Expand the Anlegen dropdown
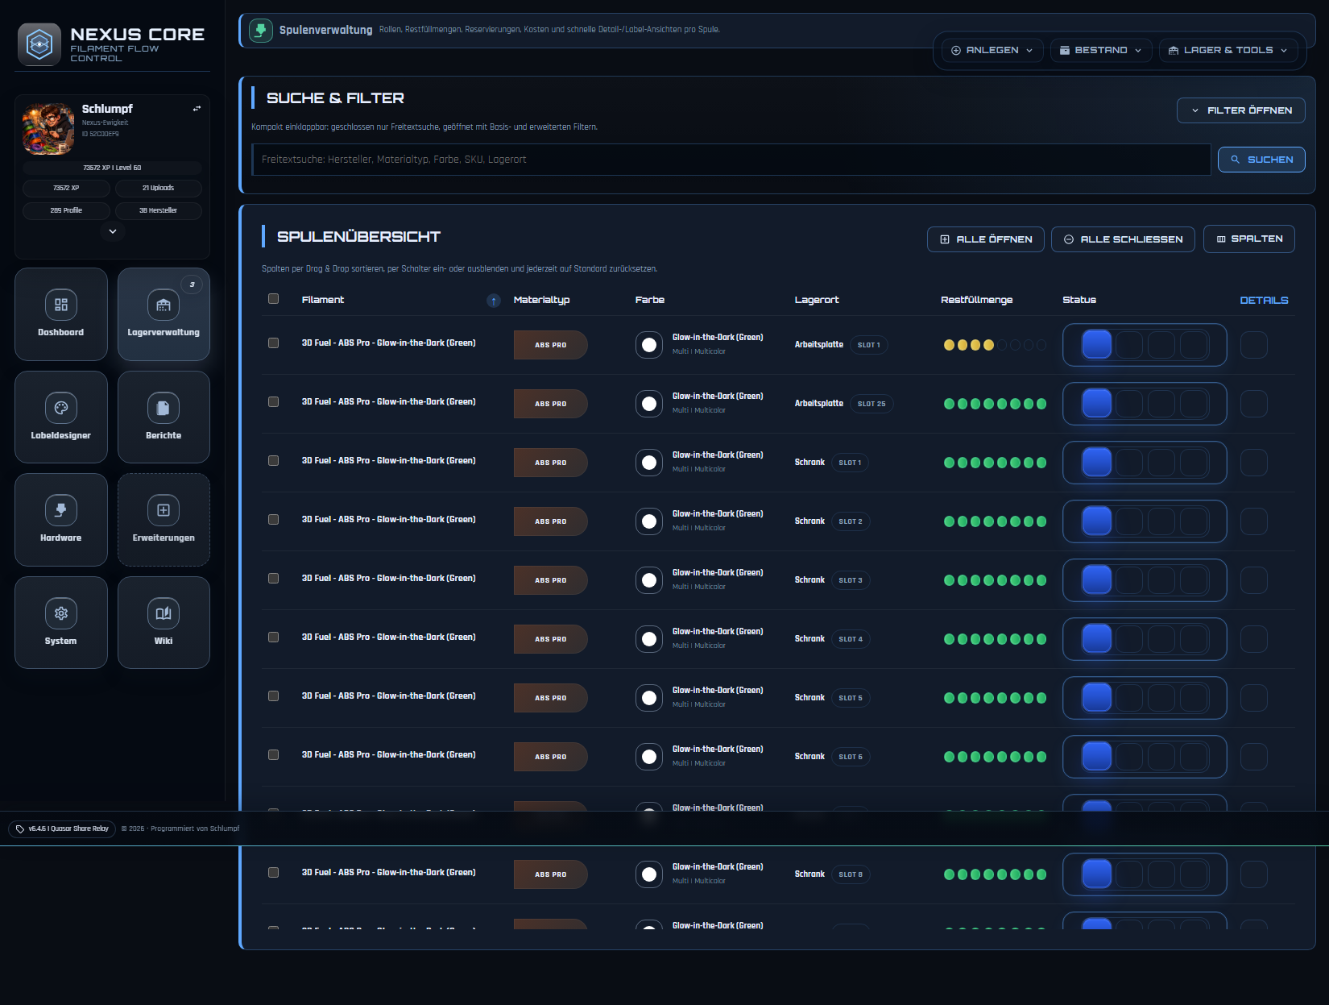1329x1005 pixels. pyautogui.click(x=992, y=50)
